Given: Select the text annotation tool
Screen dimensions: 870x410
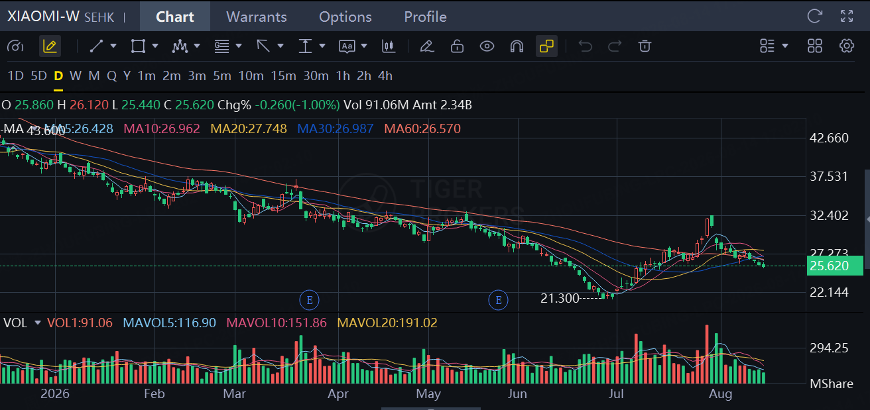Looking at the screenshot, I should tap(347, 46).
